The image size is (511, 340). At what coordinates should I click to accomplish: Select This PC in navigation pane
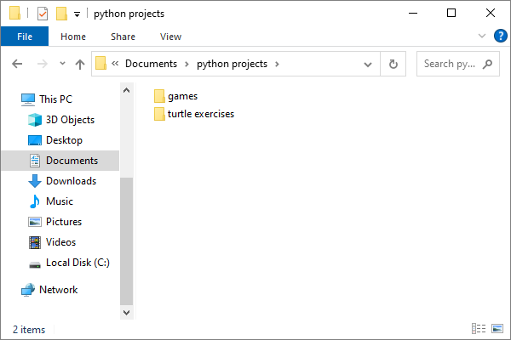(55, 99)
